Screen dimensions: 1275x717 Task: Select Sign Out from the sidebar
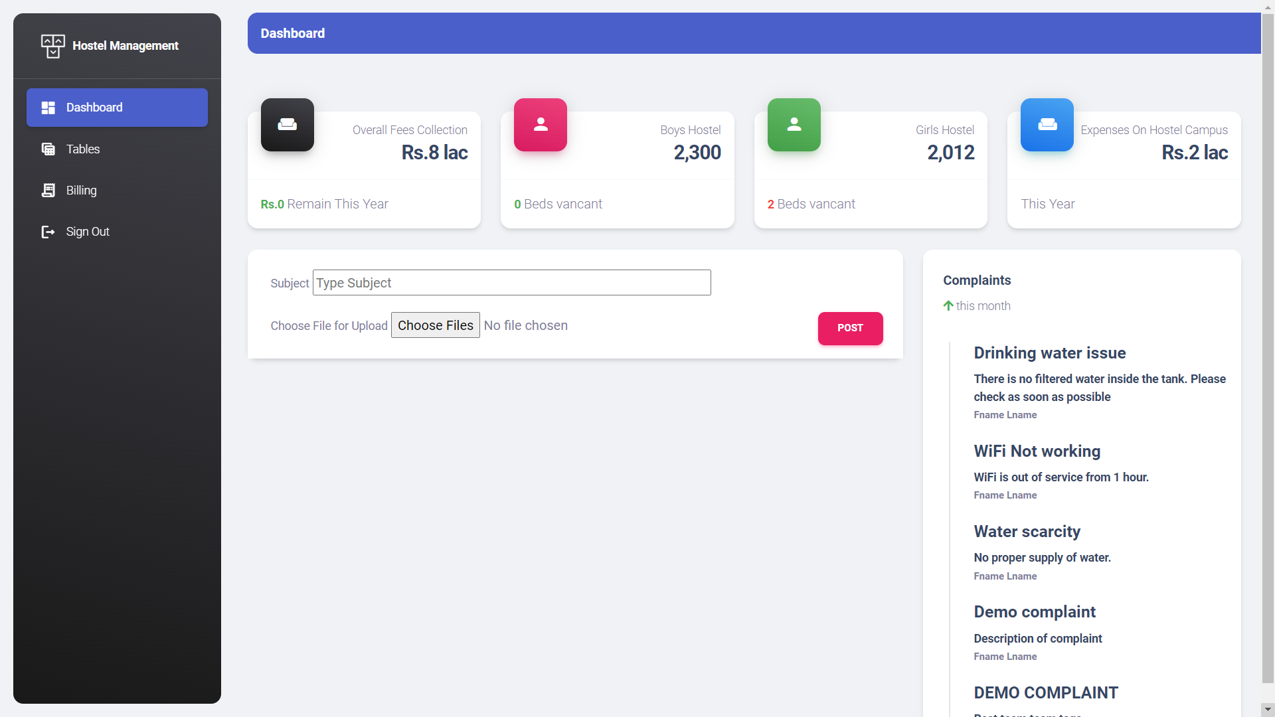(x=88, y=232)
